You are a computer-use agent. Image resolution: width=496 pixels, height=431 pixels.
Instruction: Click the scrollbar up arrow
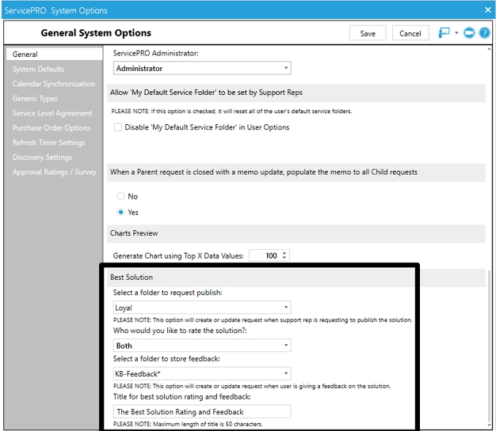click(x=489, y=49)
